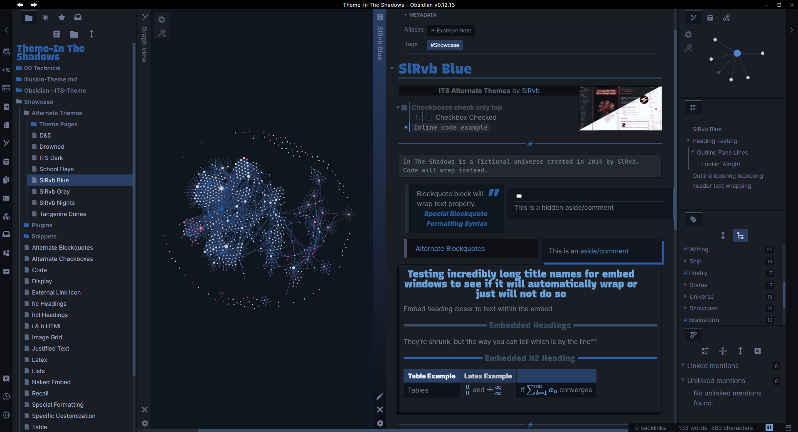The image size is (798, 432).
Task: Open the SlRvb author link
Action: point(530,91)
